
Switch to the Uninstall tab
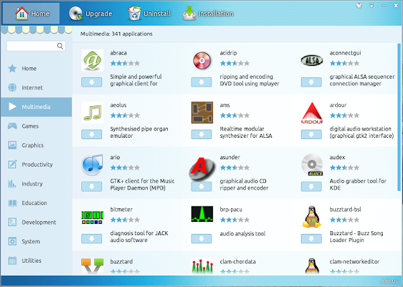click(x=149, y=13)
